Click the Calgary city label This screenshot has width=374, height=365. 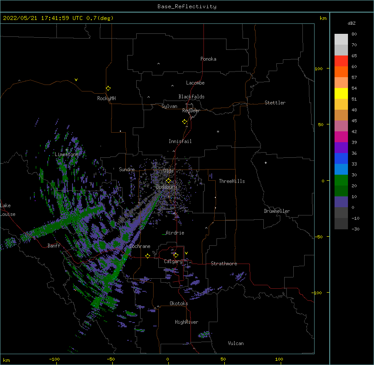click(x=173, y=261)
